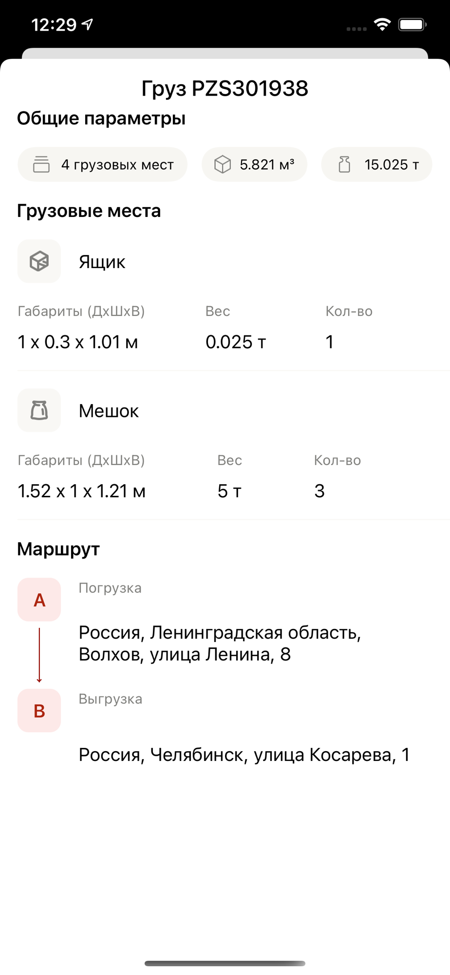Tap the Мешок weight value 5 т
The height and width of the screenshot is (975, 450).
229,491
